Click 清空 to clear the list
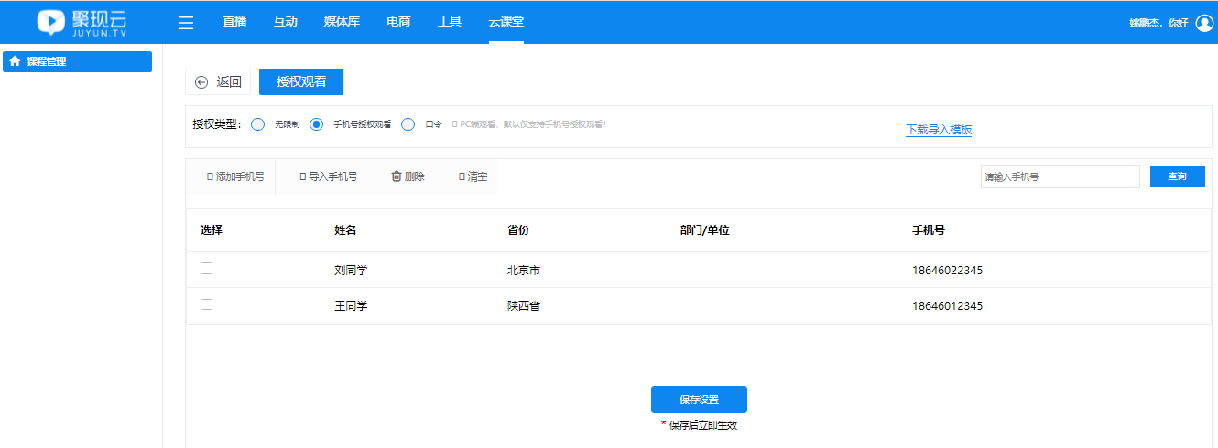 point(473,176)
